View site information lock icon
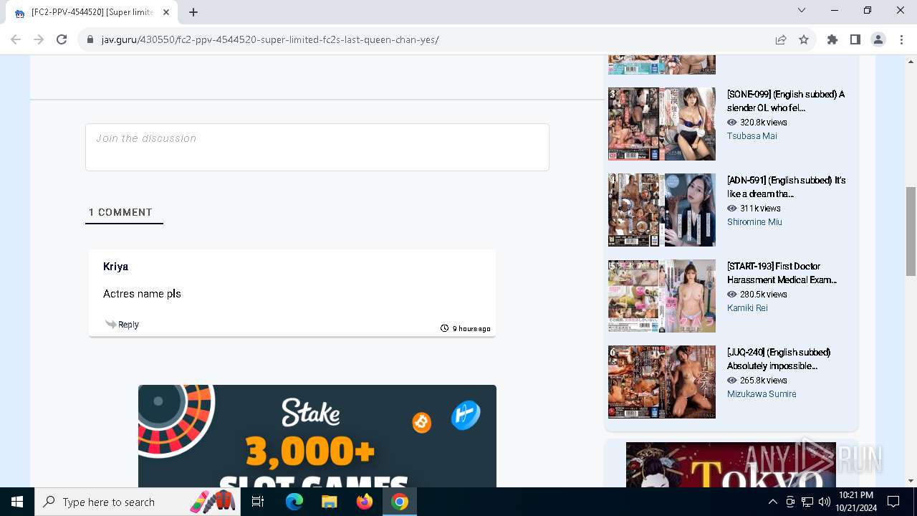The width and height of the screenshot is (917, 516). [90, 39]
